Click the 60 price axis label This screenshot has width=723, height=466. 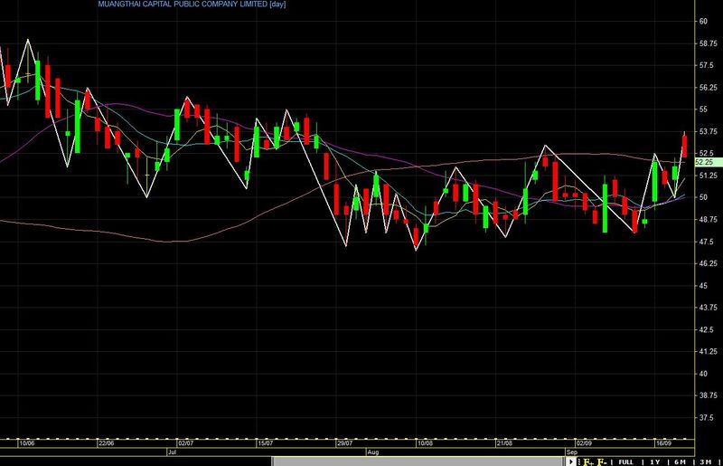tap(703, 21)
